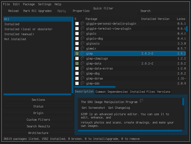The image size is (191, 144).
Task: Click the description pane vertical scrollbar
Action: pos(183,102)
